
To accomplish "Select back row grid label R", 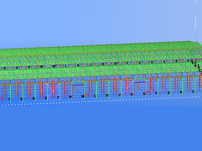I will (x=5, y=68).
